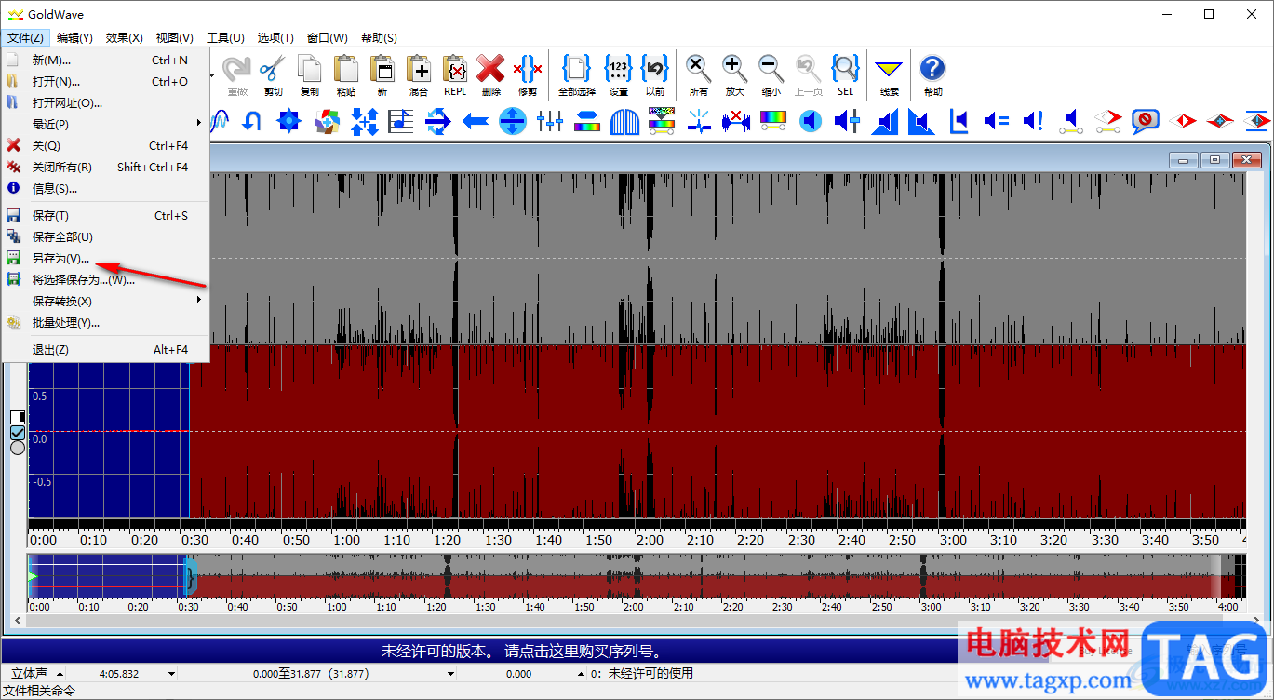This screenshot has width=1274, height=700.
Task: Click the blue arch-shaped effect icon
Action: point(624,121)
